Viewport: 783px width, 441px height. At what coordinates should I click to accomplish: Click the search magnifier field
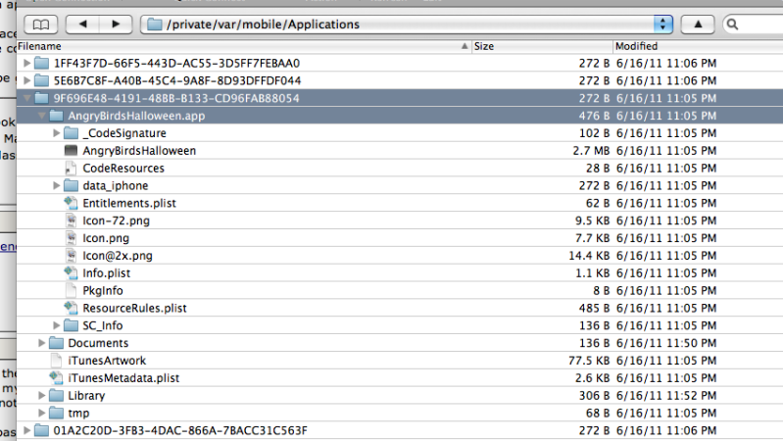pyautogui.click(x=753, y=24)
